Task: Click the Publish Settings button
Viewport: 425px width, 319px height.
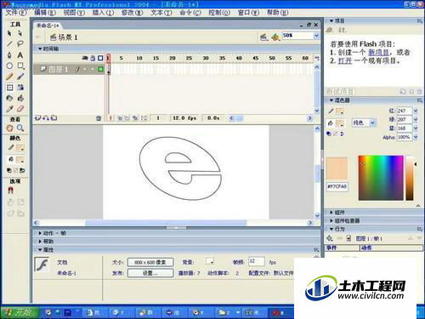Action: [x=150, y=273]
